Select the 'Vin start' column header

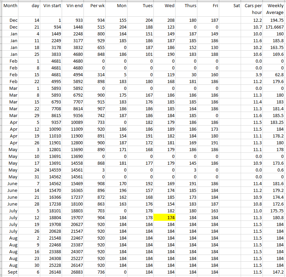pyautogui.click(x=52, y=6)
